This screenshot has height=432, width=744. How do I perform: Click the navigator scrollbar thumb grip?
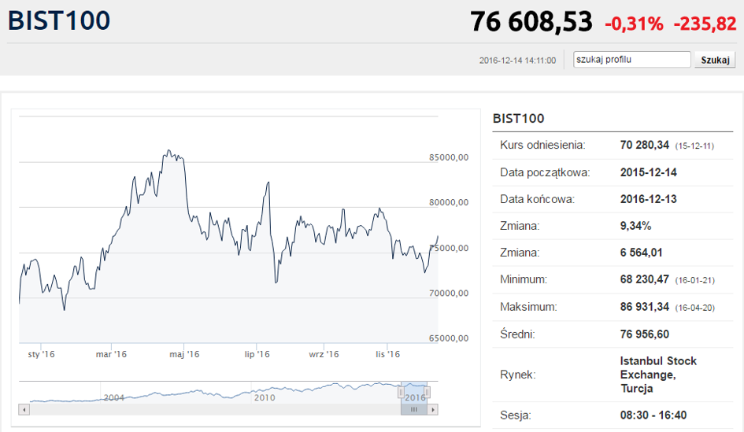tap(414, 409)
